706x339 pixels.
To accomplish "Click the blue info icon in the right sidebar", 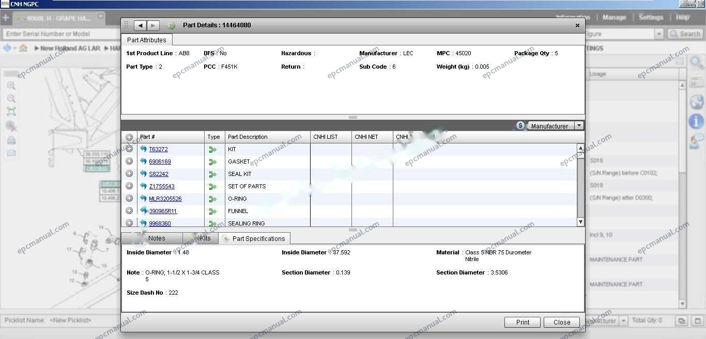I will pyautogui.click(x=696, y=121).
